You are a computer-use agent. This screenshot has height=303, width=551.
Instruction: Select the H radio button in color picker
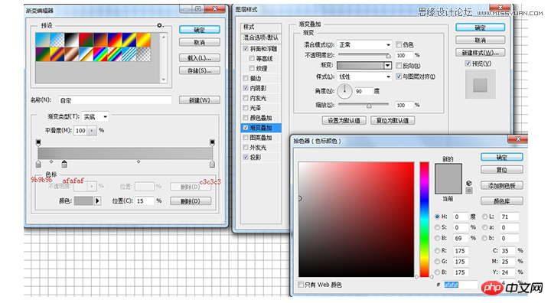click(x=437, y=217)
